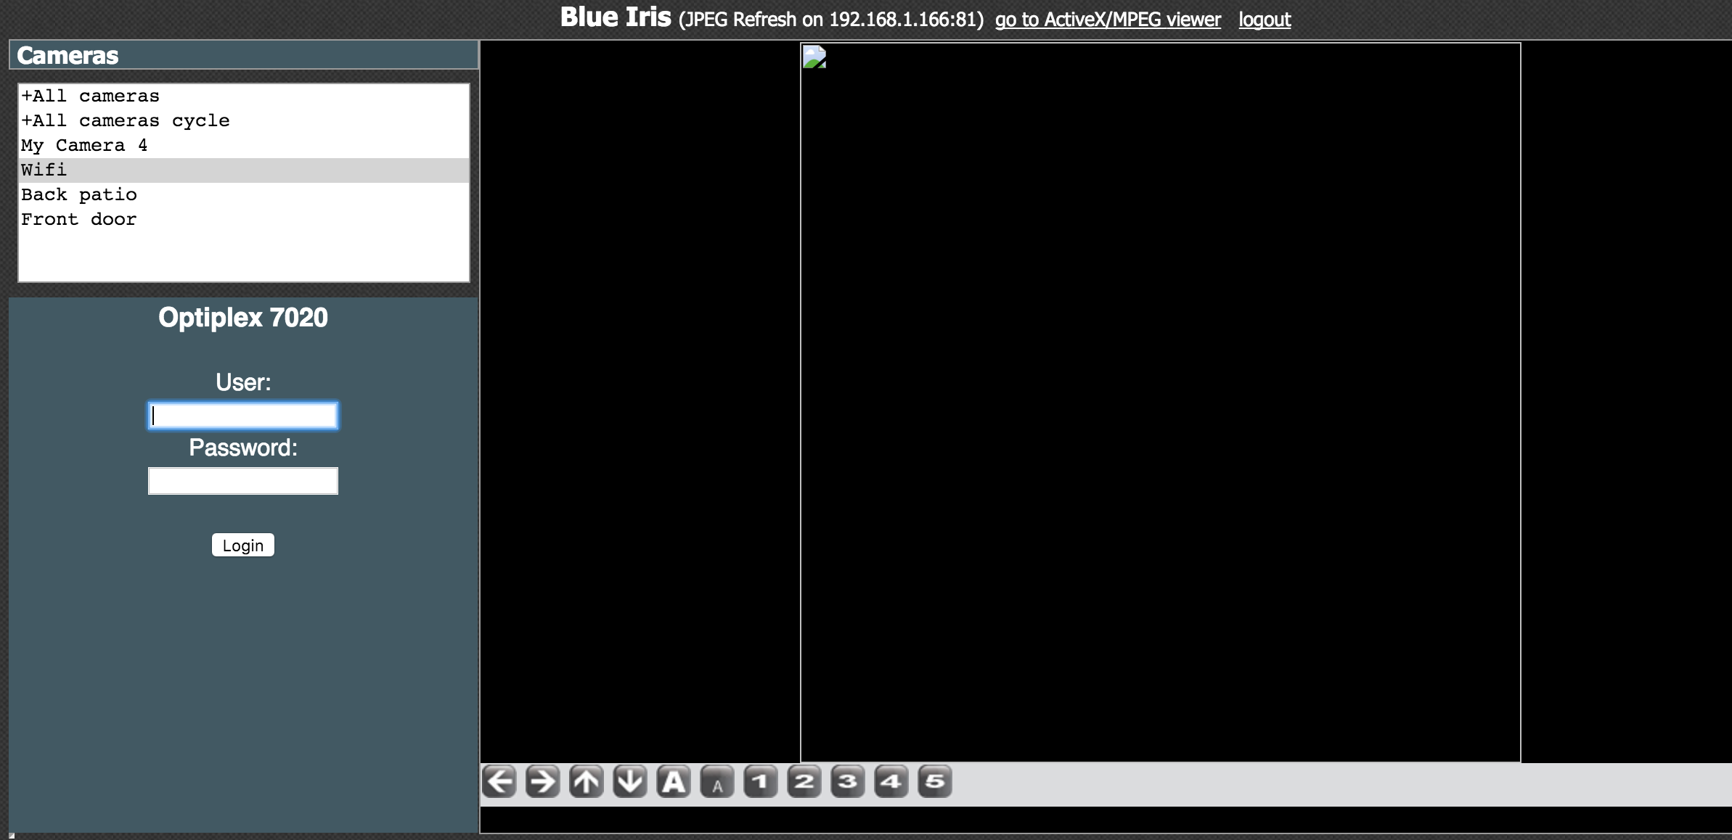Select '+All cameras' in camera list
The image size is (1732, 840).
[x=90, y=96]
